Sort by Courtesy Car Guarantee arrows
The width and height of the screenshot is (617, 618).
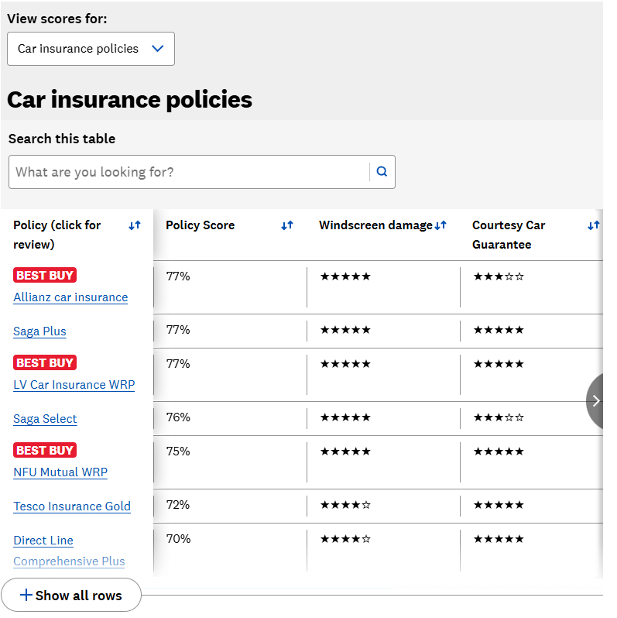coord(593,225)
